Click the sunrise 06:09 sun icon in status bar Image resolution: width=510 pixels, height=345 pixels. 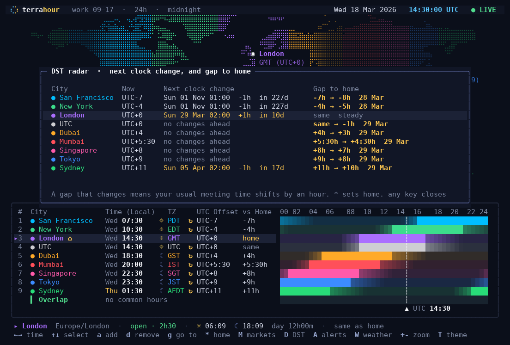coord(199,326)
